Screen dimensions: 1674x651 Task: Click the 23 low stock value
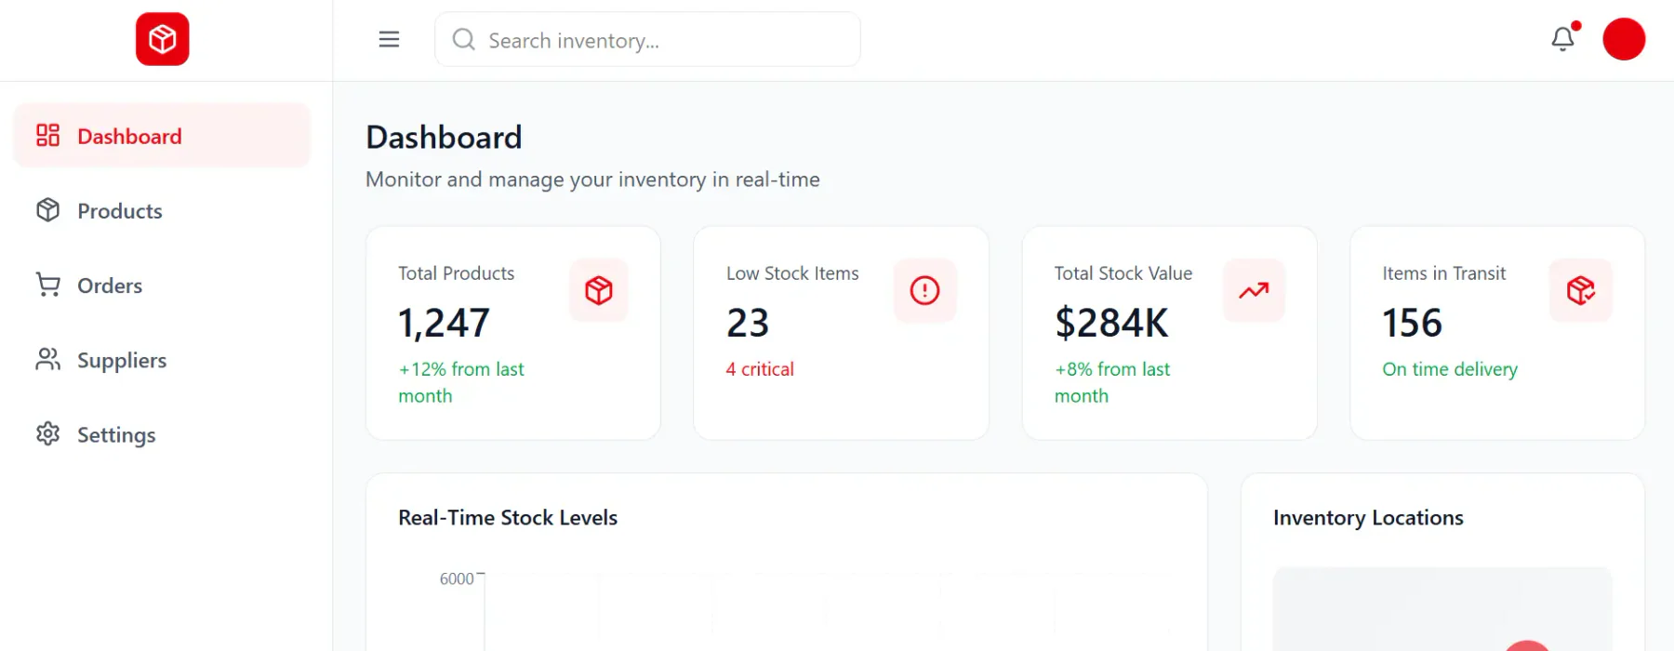tap(748, 323)
